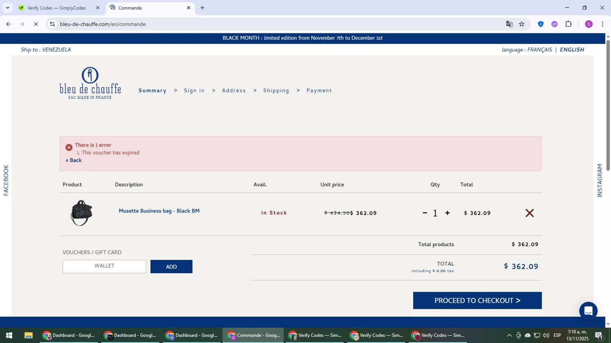This screenshot has width=611, height=343.
Task: Go to the Shipping checkout step
Action: tap(276, 91)
